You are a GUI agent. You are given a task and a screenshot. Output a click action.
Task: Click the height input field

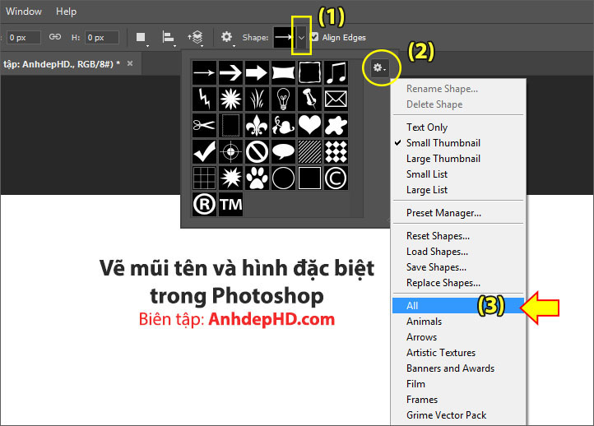coord(101,38)
